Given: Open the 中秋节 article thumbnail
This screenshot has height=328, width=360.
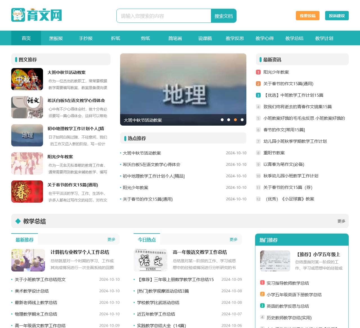Looking at the screenshot, I should pyautogui.click(x=27, y=79).
